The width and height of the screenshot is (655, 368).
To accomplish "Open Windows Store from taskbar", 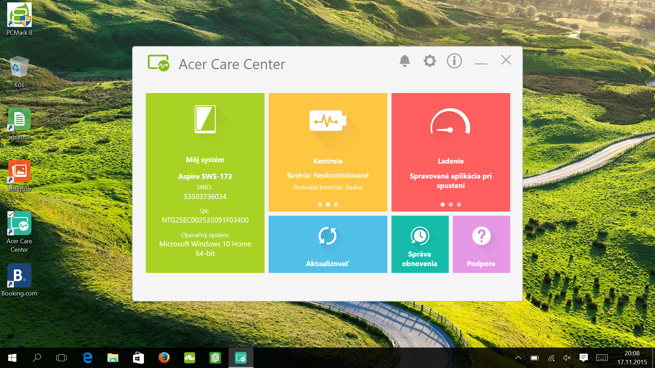I will coord(139,358).
